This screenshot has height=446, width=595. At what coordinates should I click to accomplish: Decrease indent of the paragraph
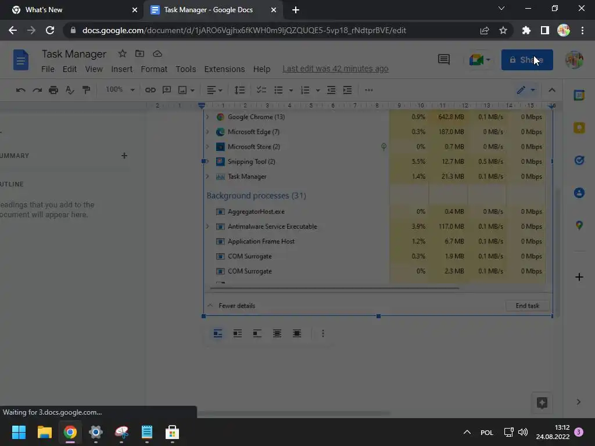point(331,90)
